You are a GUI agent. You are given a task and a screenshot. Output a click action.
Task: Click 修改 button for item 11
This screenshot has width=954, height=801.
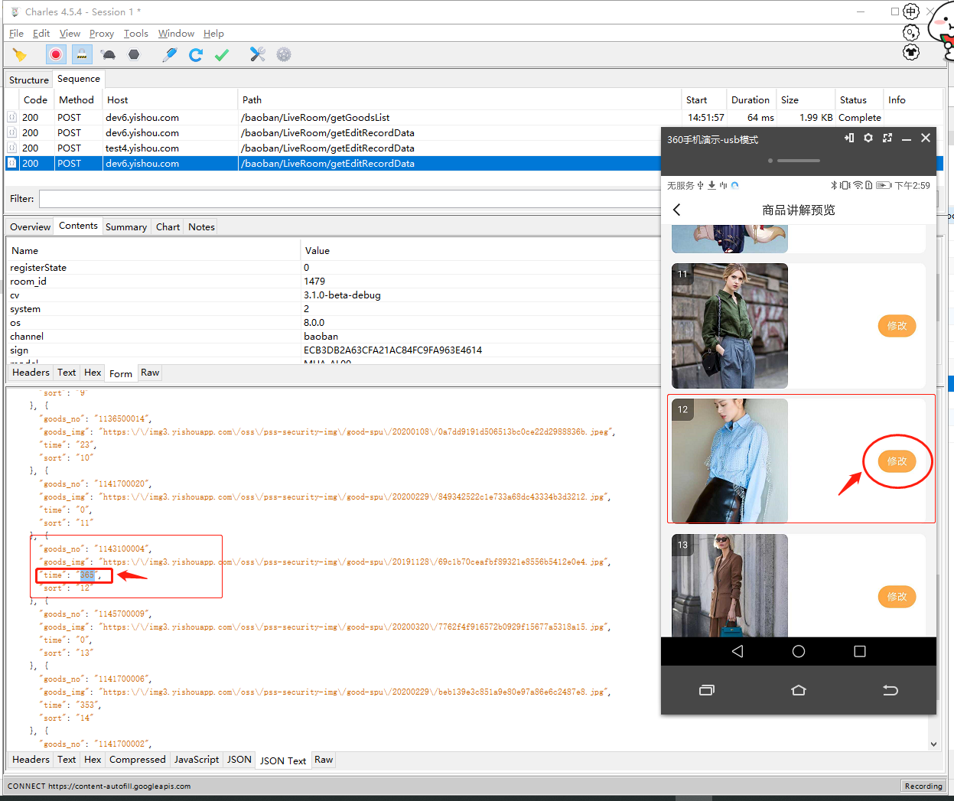897,326
